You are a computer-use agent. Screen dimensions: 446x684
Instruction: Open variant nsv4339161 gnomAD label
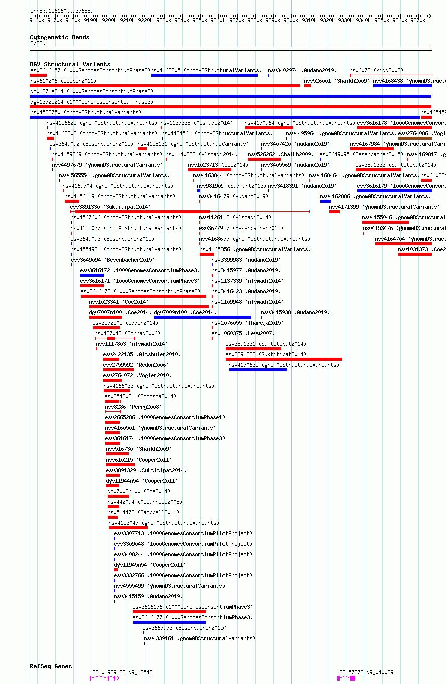coord(199,638)
